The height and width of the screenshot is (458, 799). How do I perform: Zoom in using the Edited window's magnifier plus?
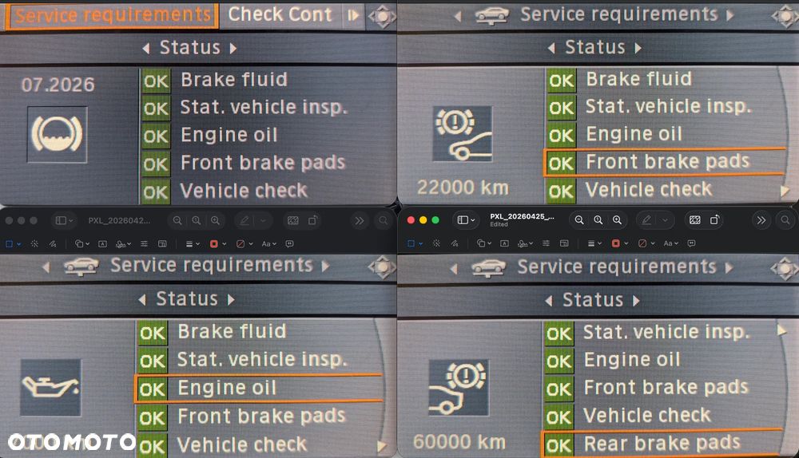coord(617,220)
